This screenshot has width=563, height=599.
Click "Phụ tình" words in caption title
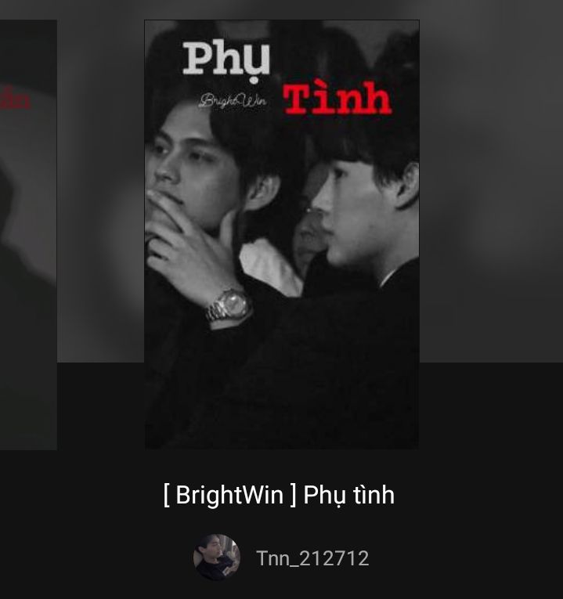point(348,496)
